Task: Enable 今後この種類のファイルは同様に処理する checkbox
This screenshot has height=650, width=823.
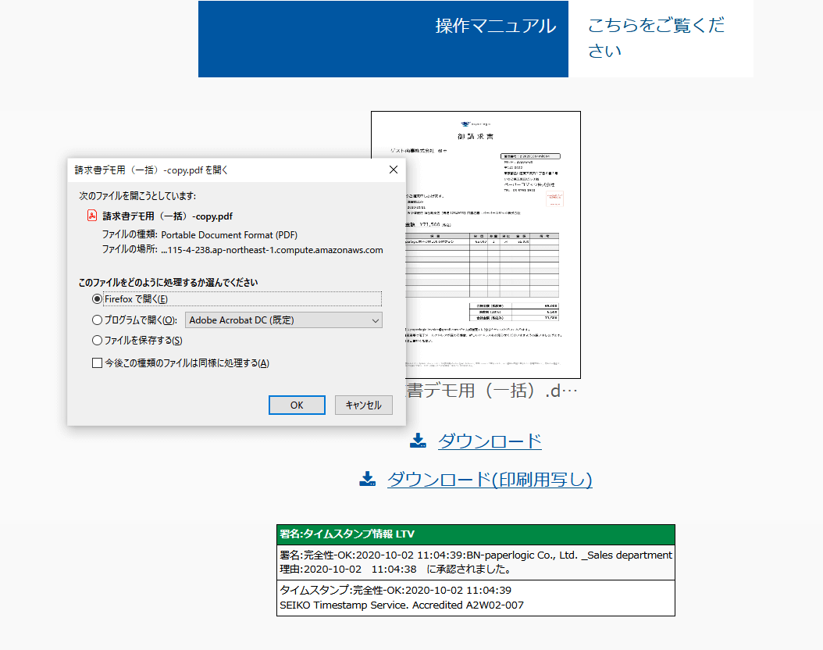Action: pyautogui.click(x=98, y=362)
